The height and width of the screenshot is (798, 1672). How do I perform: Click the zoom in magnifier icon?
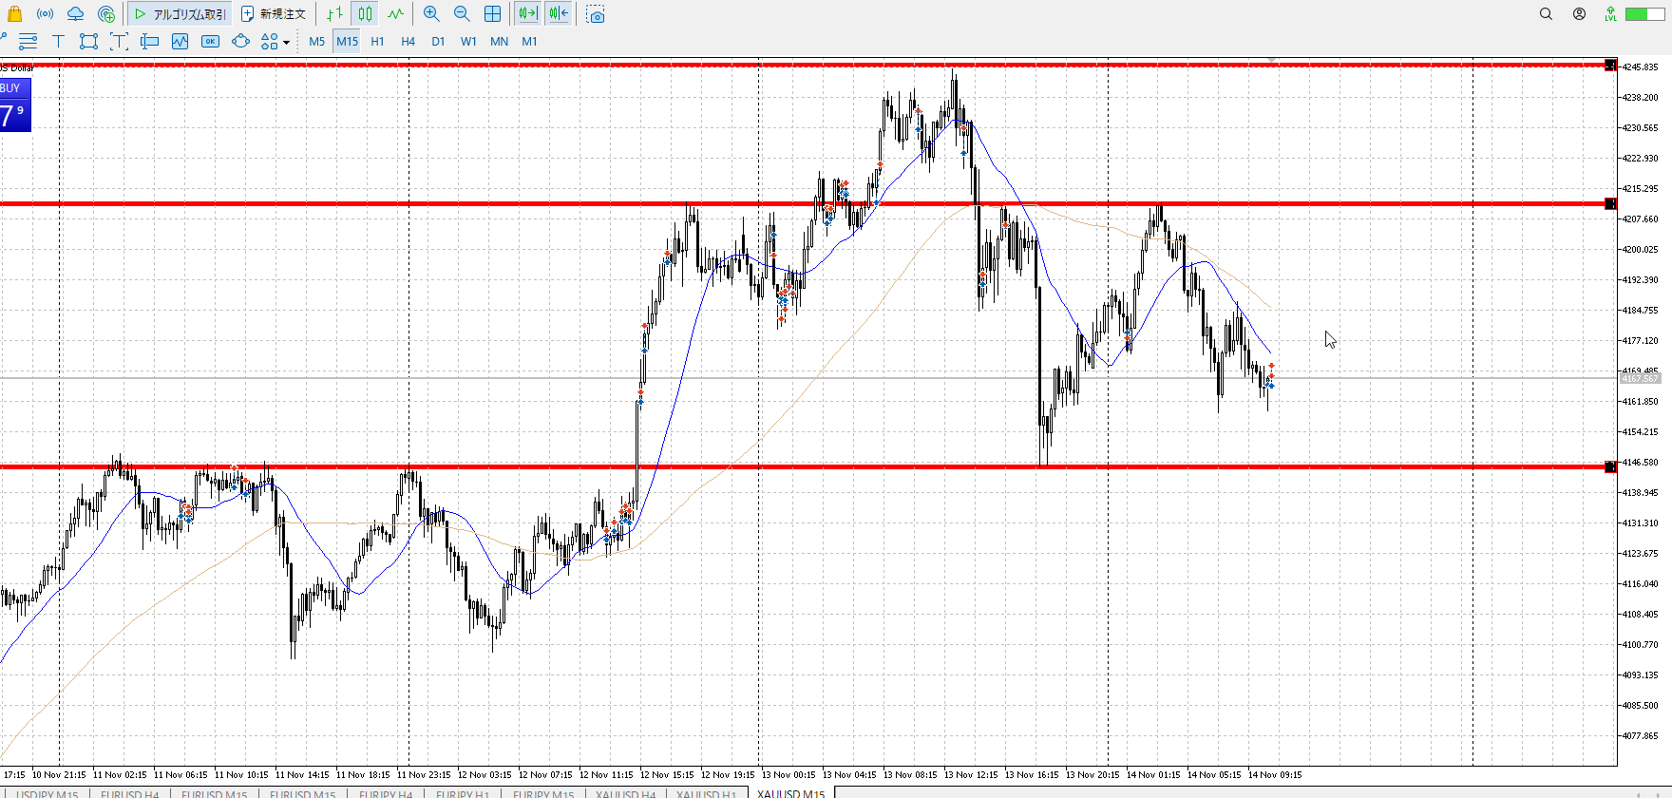coord(431,14)
